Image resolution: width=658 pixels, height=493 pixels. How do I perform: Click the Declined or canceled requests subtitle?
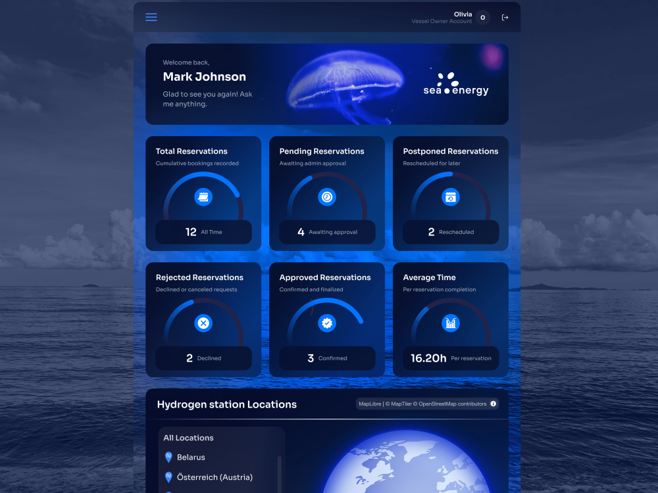[196, 290]
